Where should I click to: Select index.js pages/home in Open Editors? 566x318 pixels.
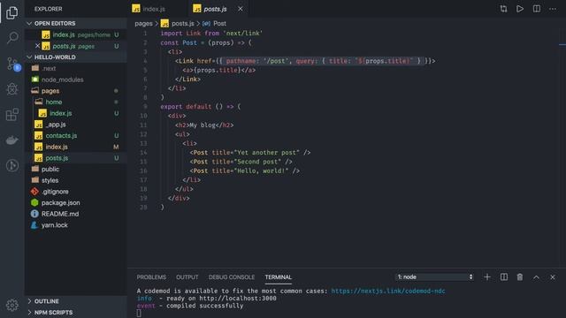[x=76, y=34]
